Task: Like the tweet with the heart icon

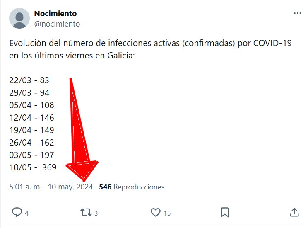Action: pos(155,213)
